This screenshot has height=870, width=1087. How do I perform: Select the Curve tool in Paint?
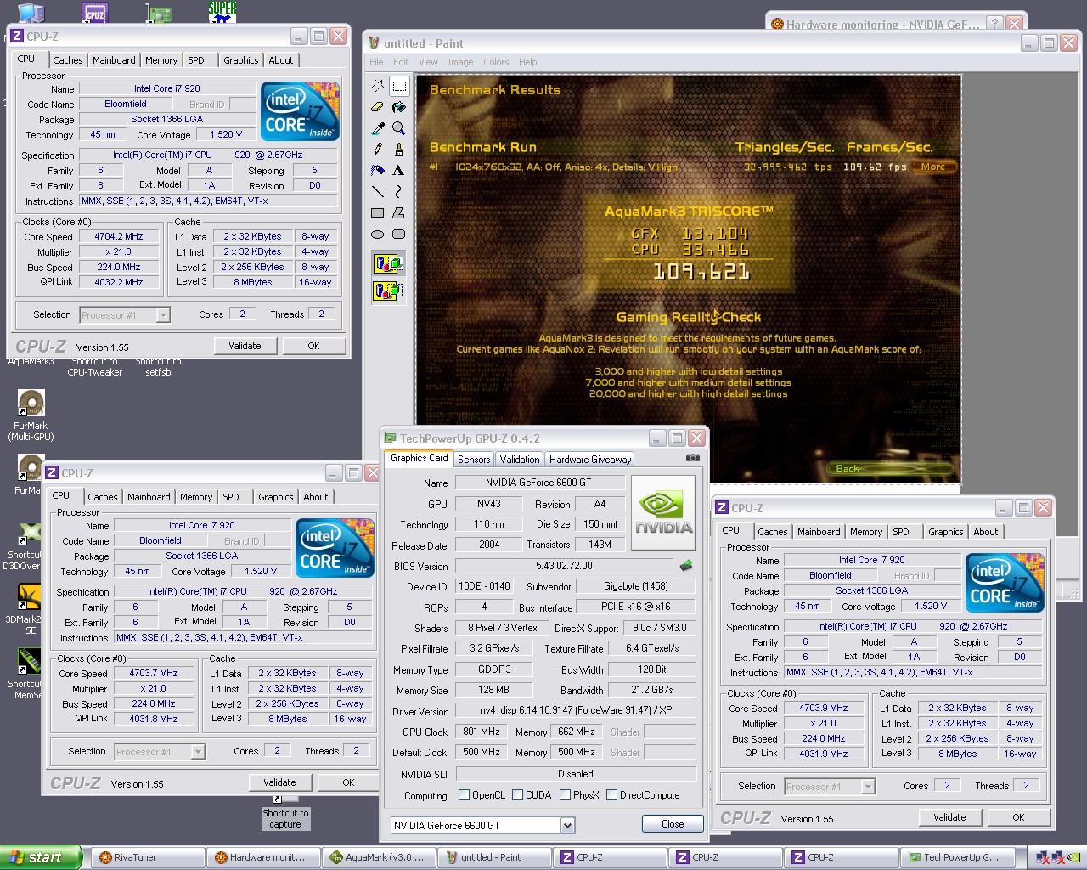[399, 191]
